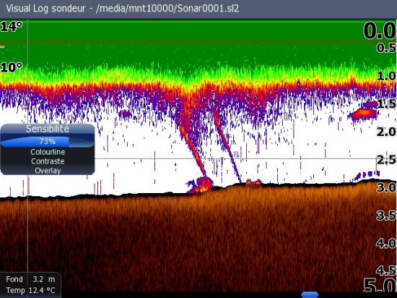
Task: Click the 2.5 depth marker line label
Action: (386, 160)
